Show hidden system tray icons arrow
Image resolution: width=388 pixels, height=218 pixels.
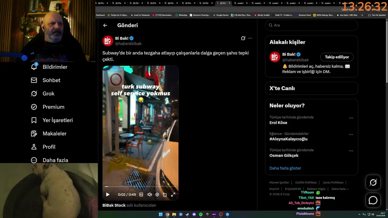click(359, 214)
